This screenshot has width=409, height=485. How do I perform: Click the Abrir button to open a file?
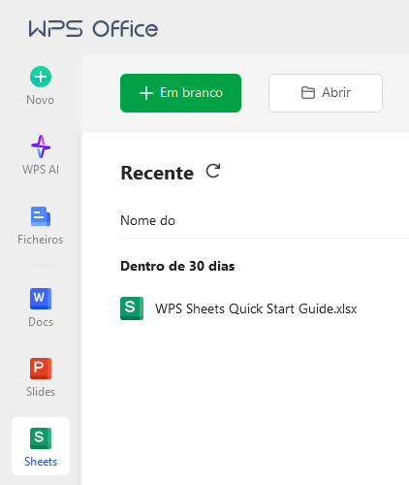click(x=326, y=93)
